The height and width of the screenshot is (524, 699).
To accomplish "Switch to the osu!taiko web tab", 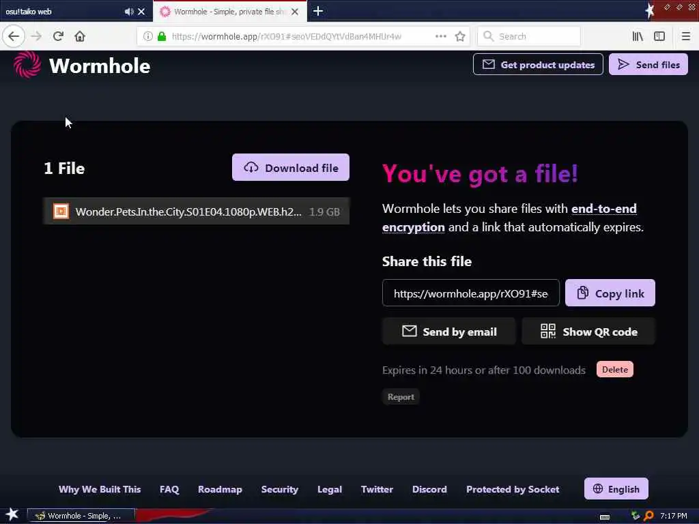I will tap(62, 12).
